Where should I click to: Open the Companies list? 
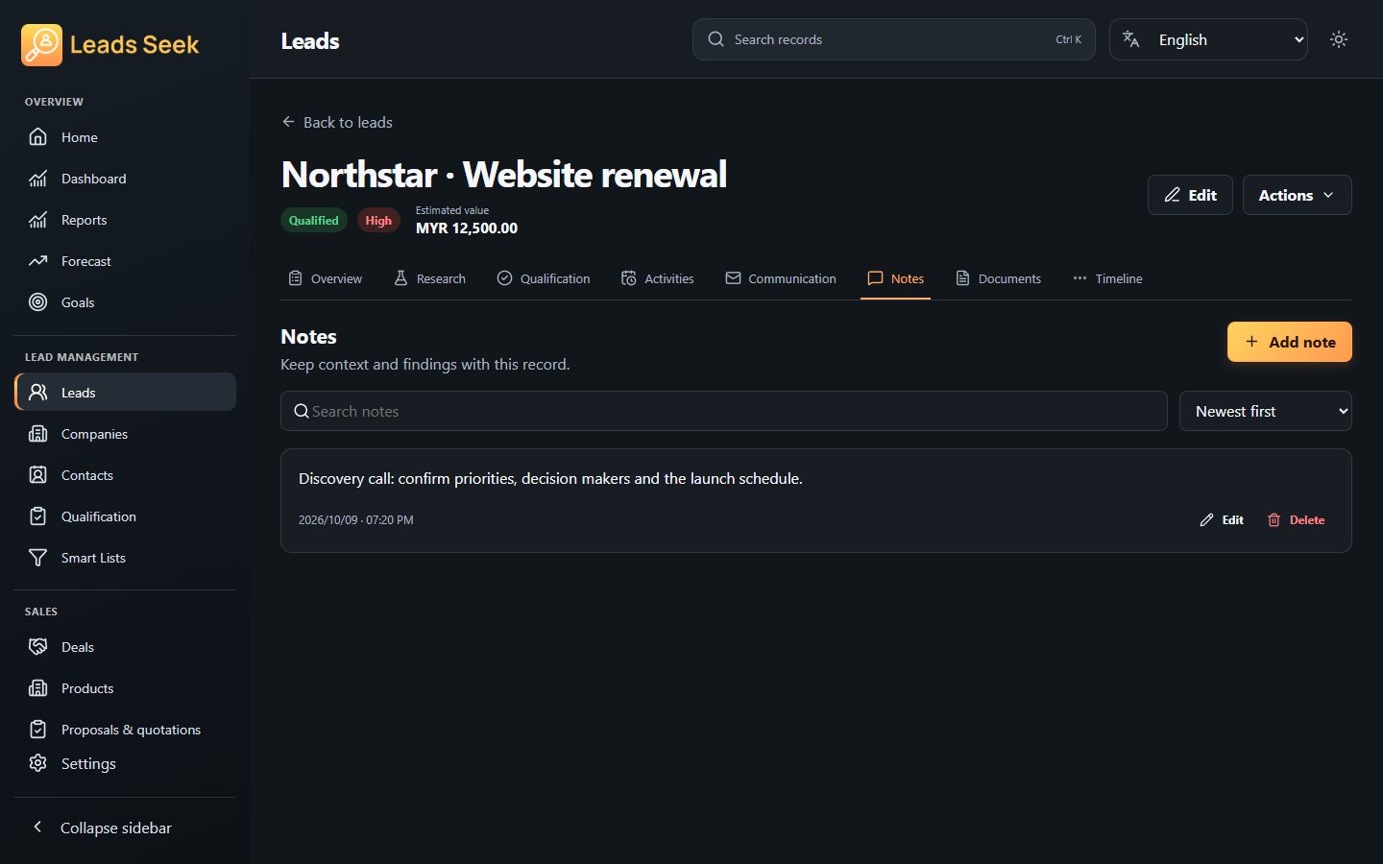point(125,434)
